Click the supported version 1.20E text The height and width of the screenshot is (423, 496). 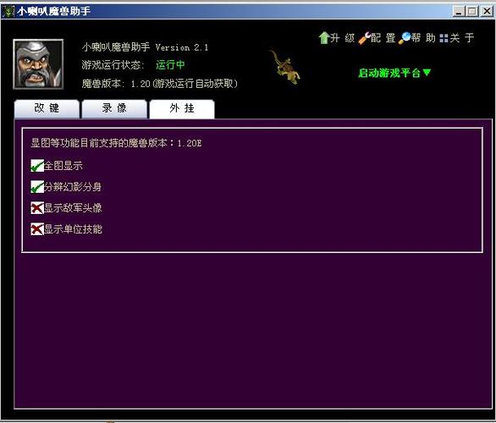click(x=116, y=143)
